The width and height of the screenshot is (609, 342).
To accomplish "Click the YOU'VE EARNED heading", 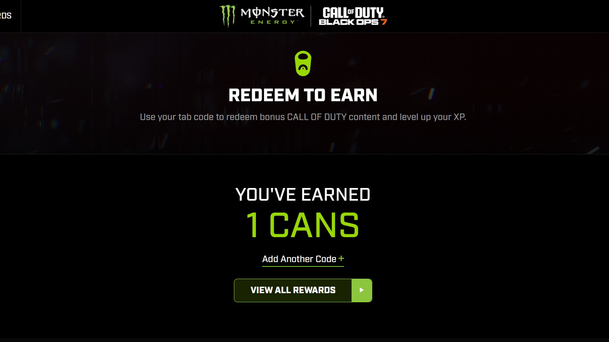I will (303, 194).
